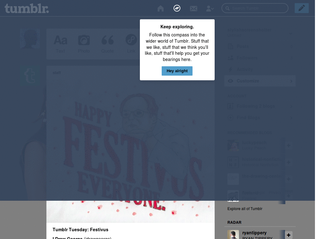The height and width of the screenshot is (239, 319).
Task: Click the historical-nonfiction avatar icon
Action: (233, 162)
